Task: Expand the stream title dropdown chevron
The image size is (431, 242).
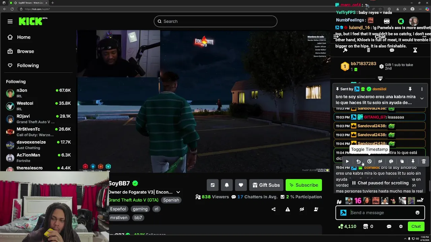Action: [178, 192]
